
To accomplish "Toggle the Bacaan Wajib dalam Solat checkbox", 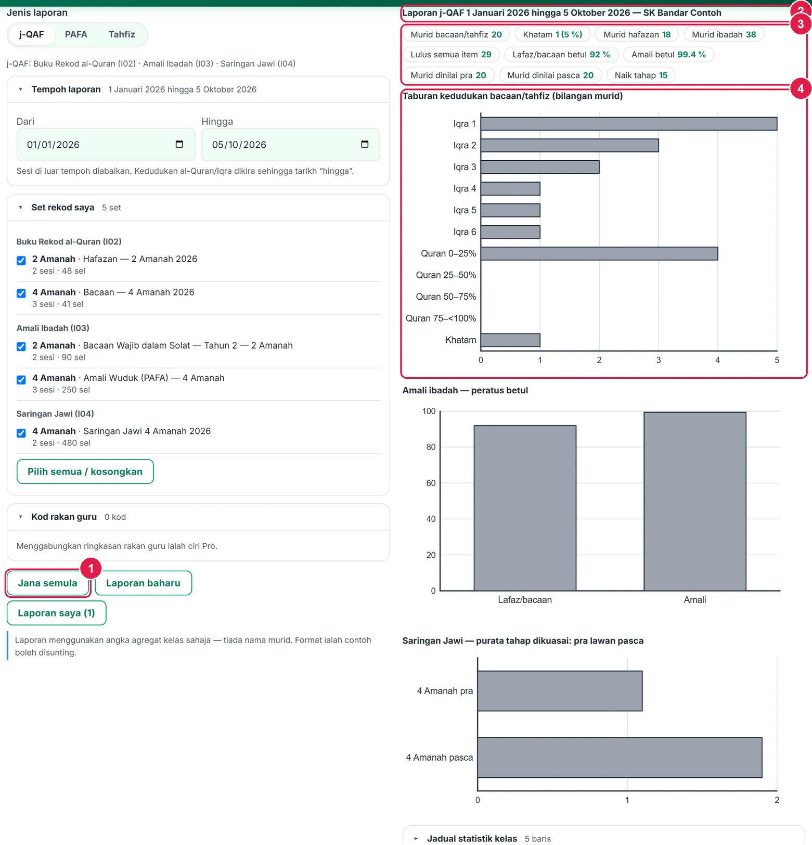I will coord(21,347).
